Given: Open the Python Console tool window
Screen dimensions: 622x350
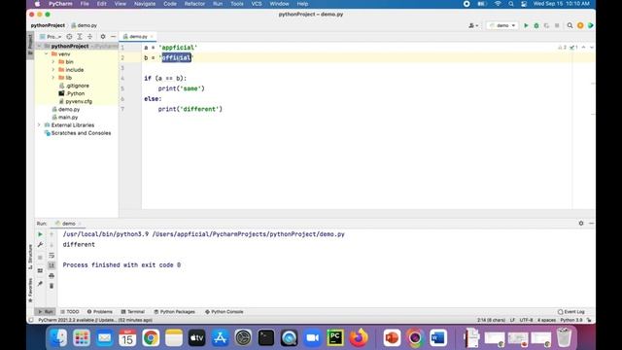Looking at the screenshot, I should pos(225,312).
